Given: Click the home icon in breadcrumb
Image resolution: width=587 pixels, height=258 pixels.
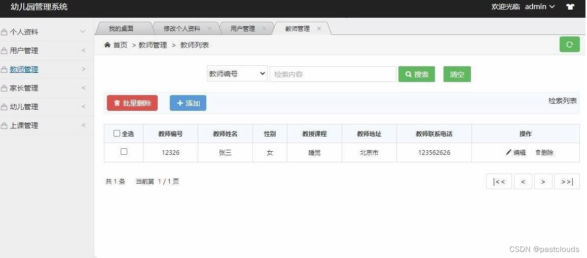Looking at the screenshot, I should [x=107, y=45].
